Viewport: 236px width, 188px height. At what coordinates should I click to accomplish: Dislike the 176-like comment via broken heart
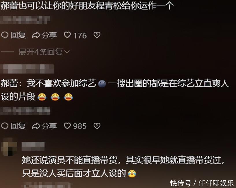[x=97, y=35]
